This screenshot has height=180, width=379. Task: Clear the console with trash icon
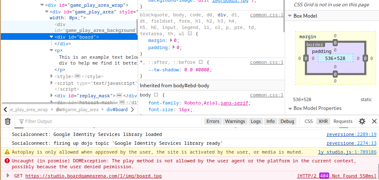pos(8,121)
